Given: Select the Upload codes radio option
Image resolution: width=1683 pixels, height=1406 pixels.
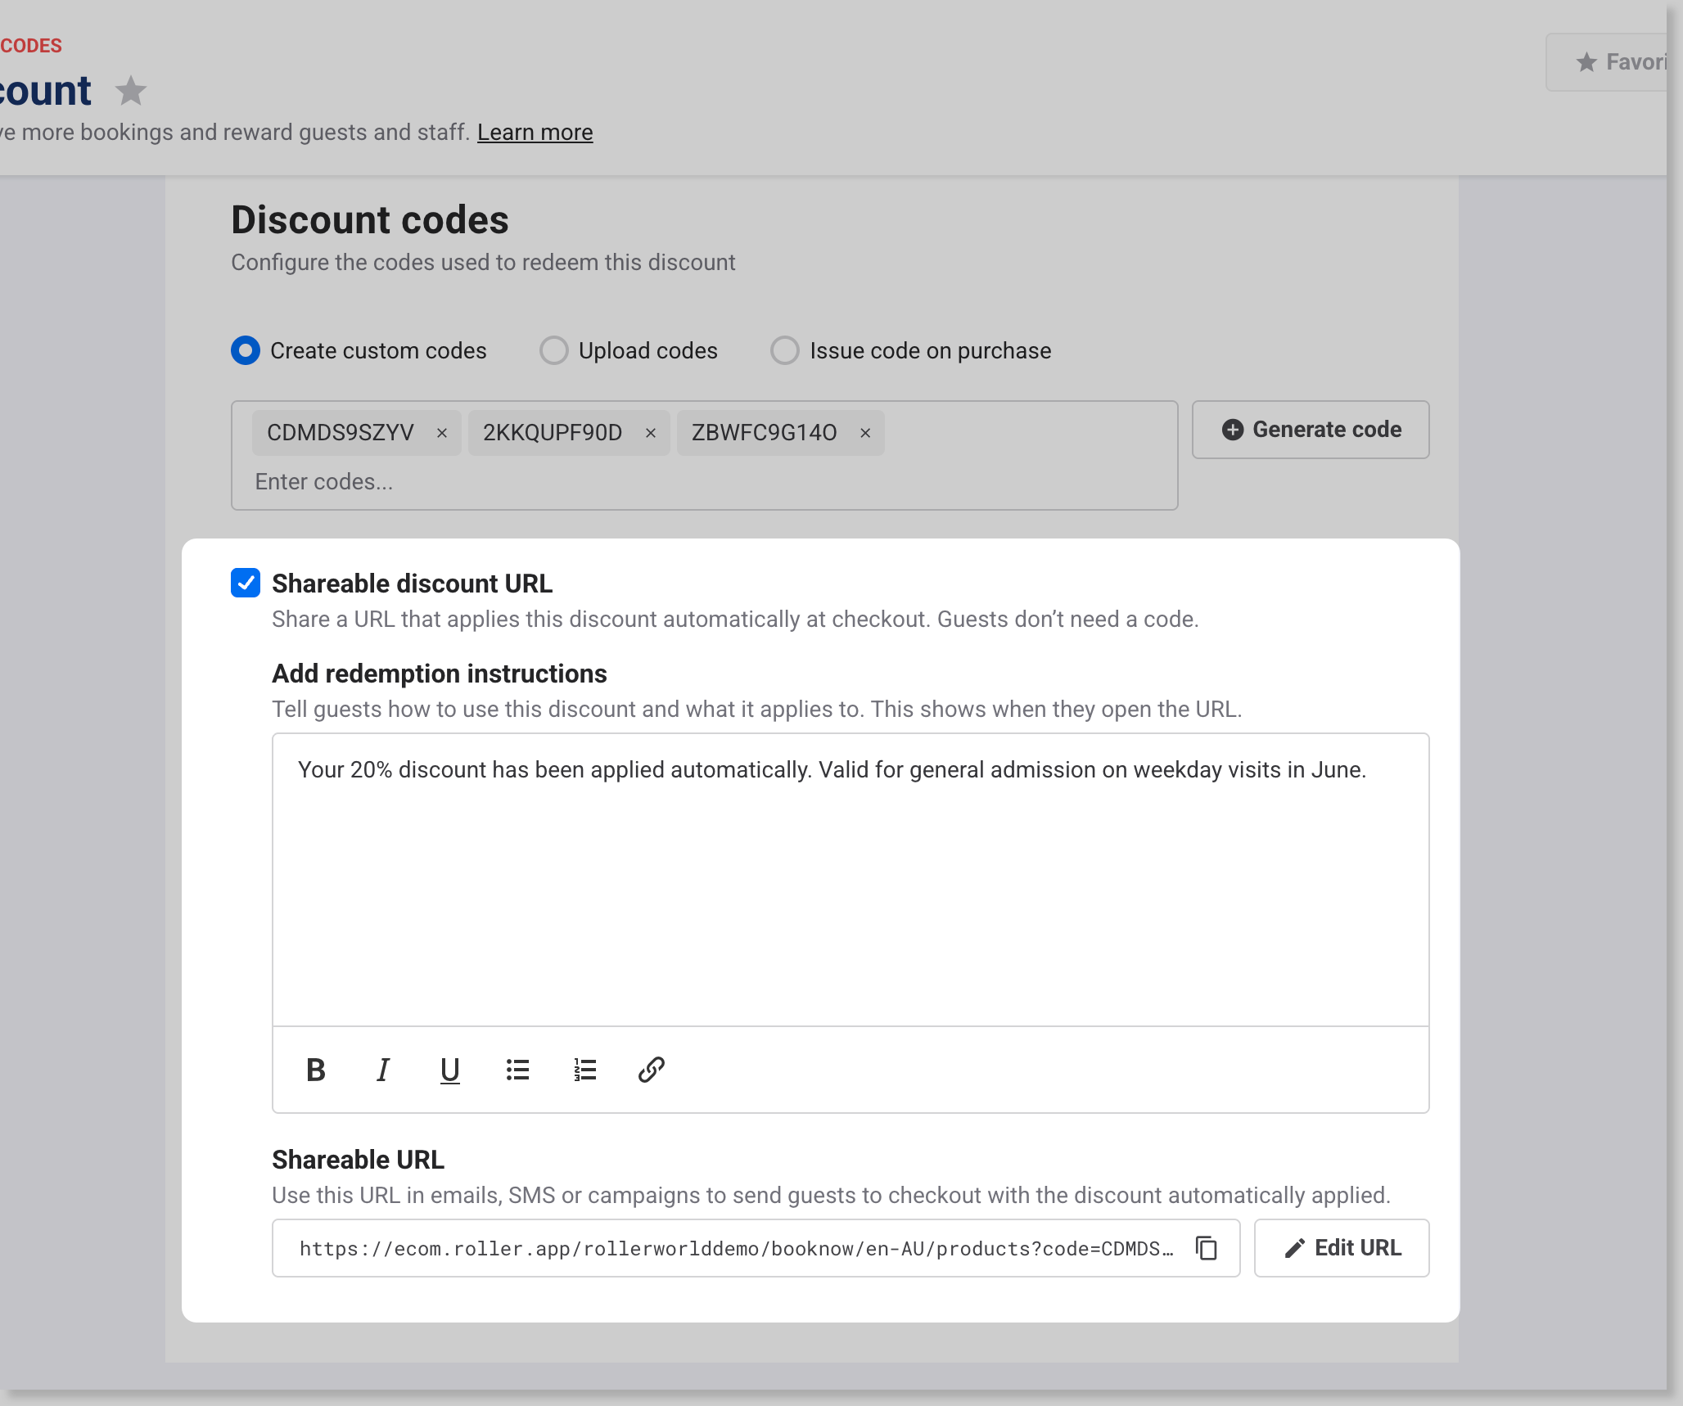Looking at the screenshot, I should click(x=554, y=350).
